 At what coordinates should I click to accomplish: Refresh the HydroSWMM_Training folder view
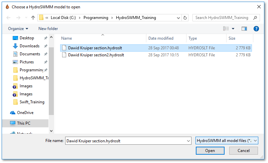point(185,18)
